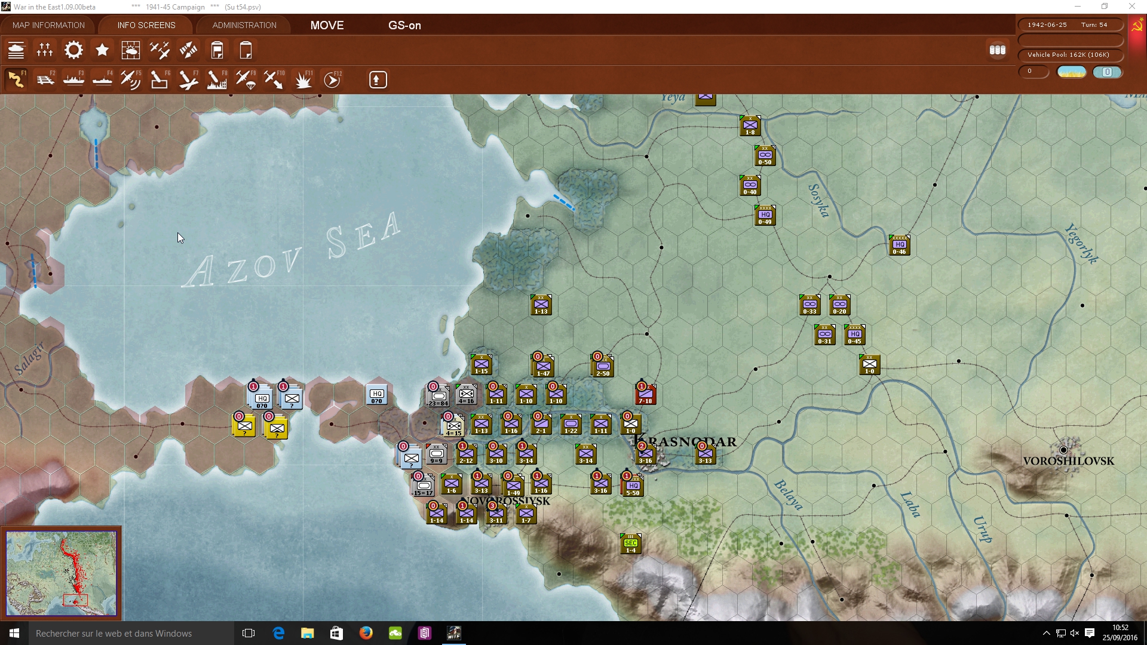1147x645 pixels.
Task: Select the unit labeled 0-40
Action: click(750, 185)
